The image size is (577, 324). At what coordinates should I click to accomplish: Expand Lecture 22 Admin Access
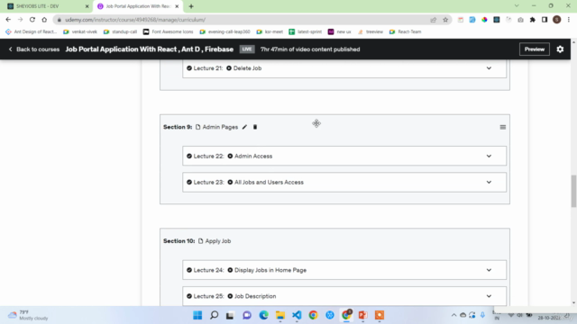[x=489, y=156]
